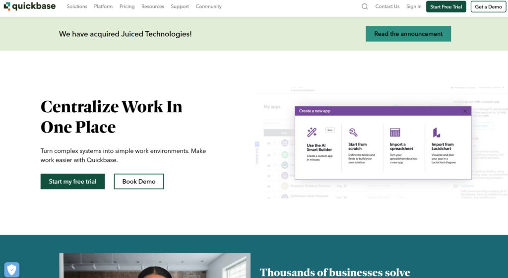This screenshot has height=278, width=508.
Task: Open the search magnifier icon
Action: pos(365,6)
